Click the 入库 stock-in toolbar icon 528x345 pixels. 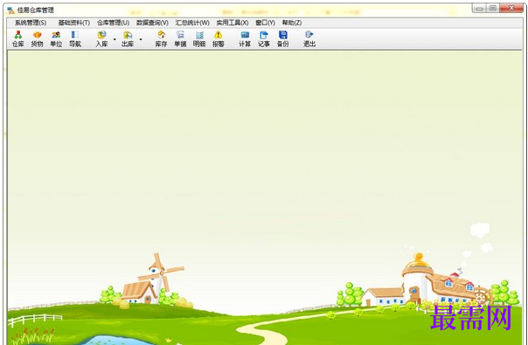click(x=101, y=38)
